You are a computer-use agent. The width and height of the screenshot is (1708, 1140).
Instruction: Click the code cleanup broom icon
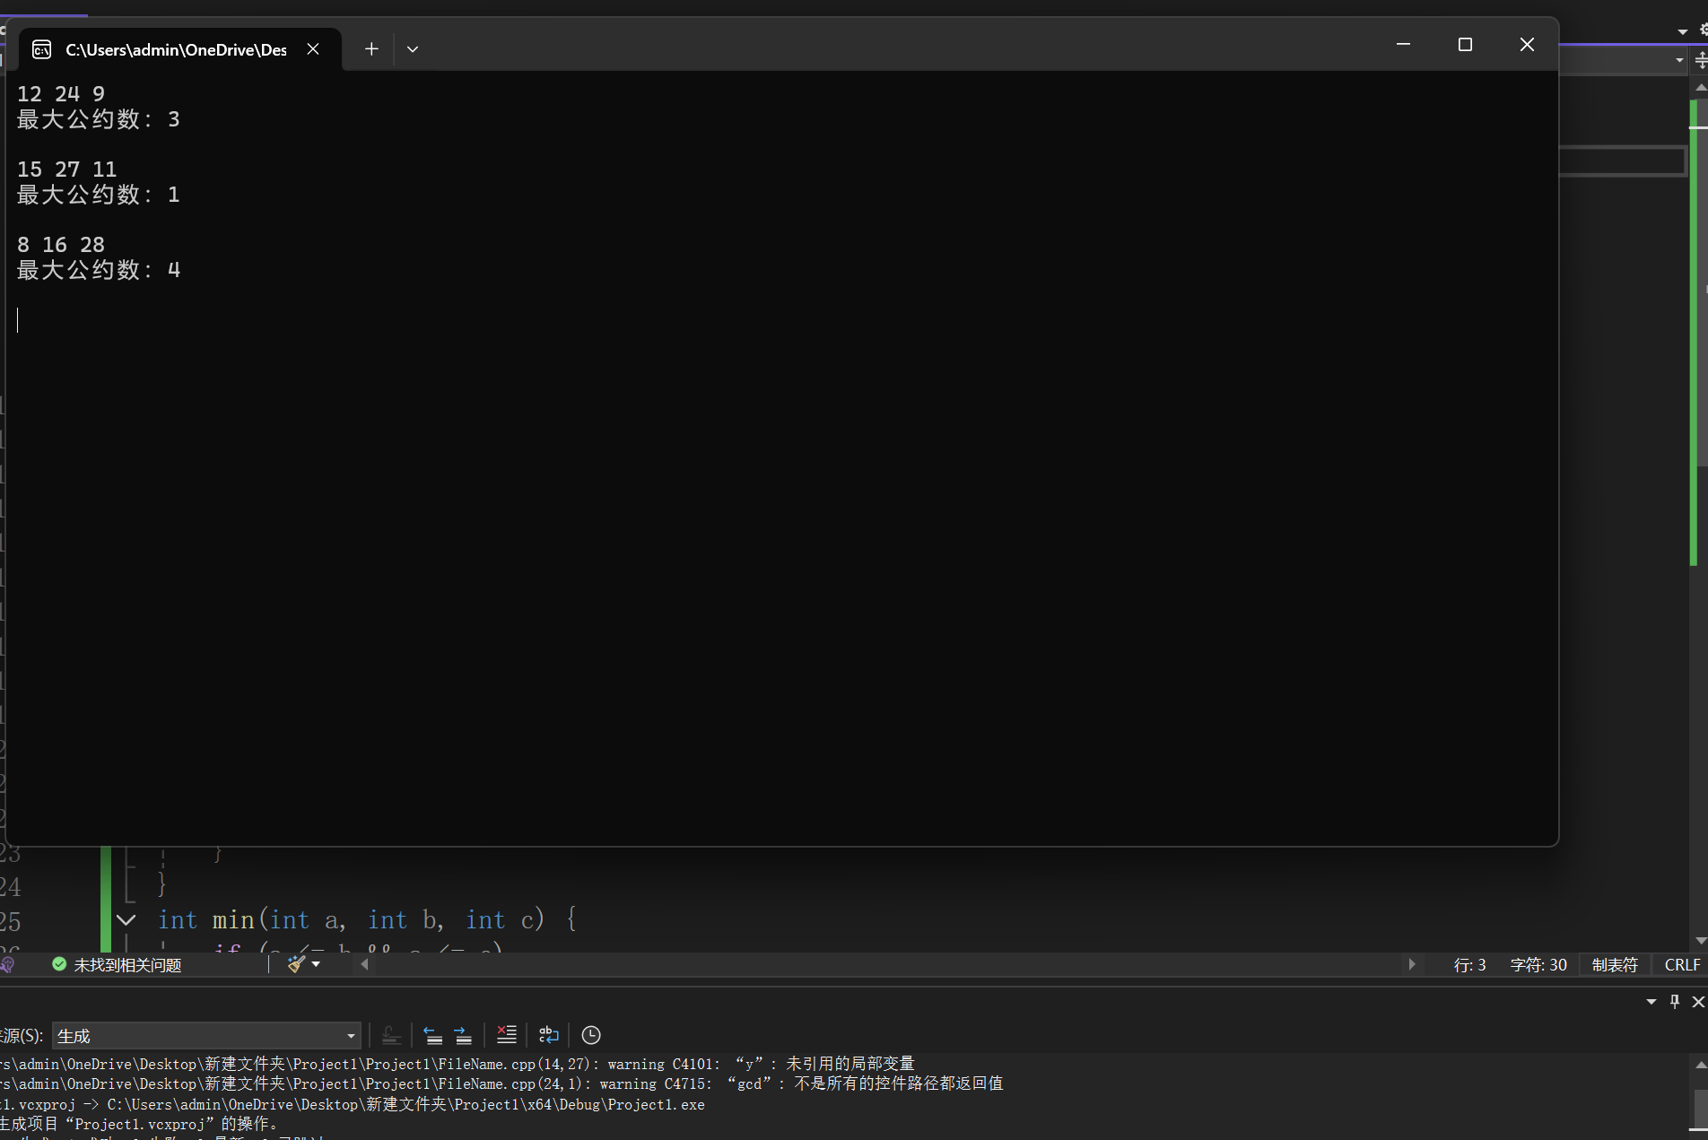[x=296, y=964]
